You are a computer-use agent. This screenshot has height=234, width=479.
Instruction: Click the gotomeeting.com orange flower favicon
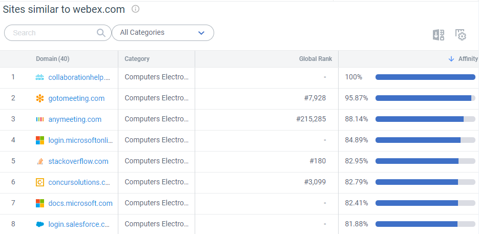pyautogui.click(x=40, y=98)
